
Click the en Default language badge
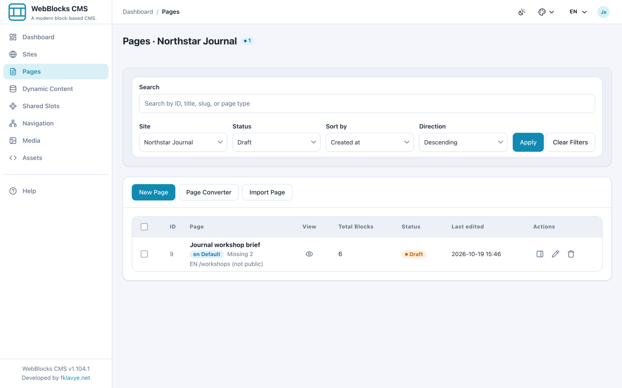(207, 254)
